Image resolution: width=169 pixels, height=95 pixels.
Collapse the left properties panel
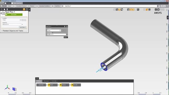pos(30,9)
